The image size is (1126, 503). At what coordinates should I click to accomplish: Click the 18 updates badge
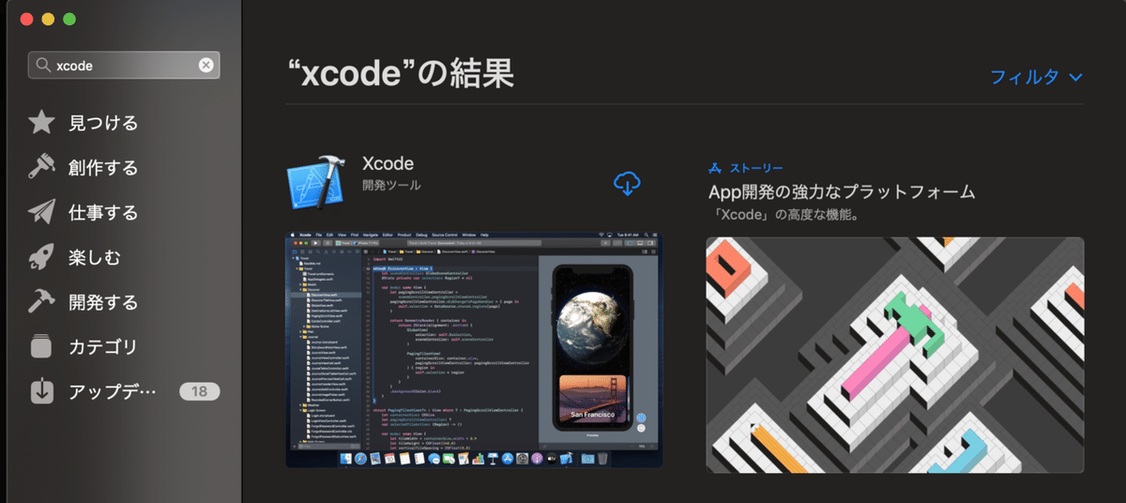[199, 391]
